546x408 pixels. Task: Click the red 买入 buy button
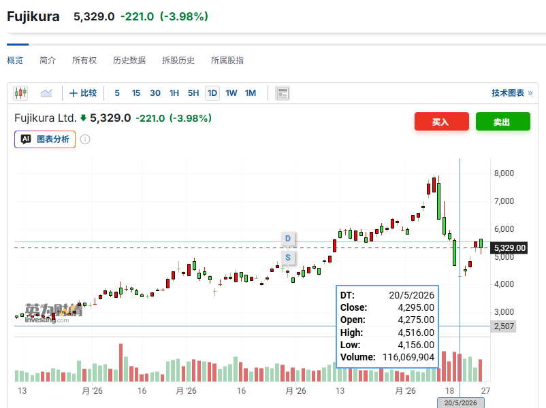point(442,122)
